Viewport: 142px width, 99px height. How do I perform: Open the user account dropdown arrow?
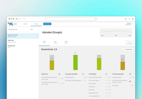(133, 24)
